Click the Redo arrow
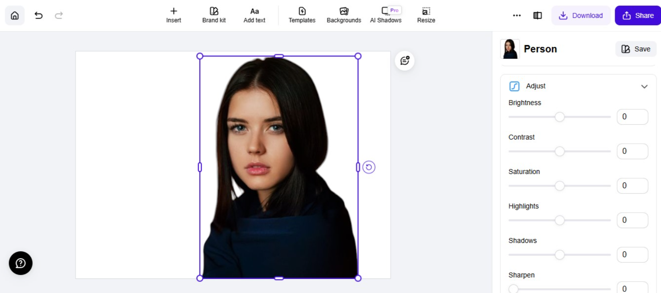Viewport: 661px width, 293px height. pos(59,15)
